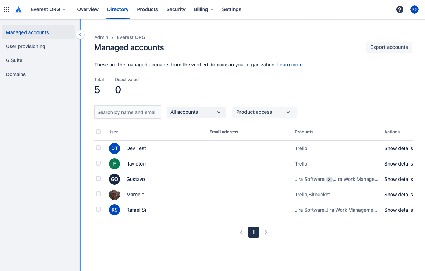
Task: Click Gustavo's GO avatar
Action: coord(114,179)
